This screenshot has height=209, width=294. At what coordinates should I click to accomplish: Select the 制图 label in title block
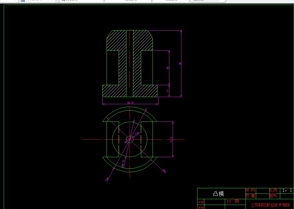[x=201, y=202]
